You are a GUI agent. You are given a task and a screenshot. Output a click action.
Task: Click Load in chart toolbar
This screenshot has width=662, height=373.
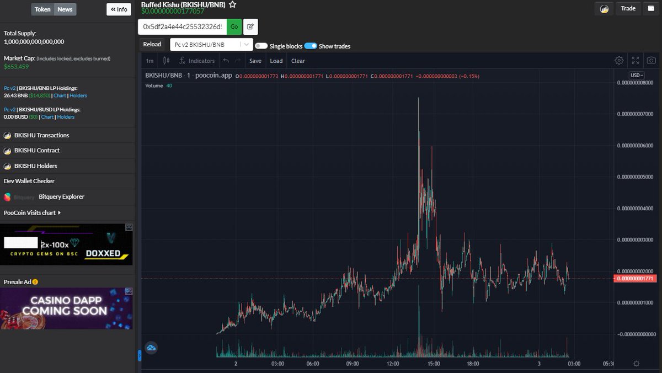(276, 61)
